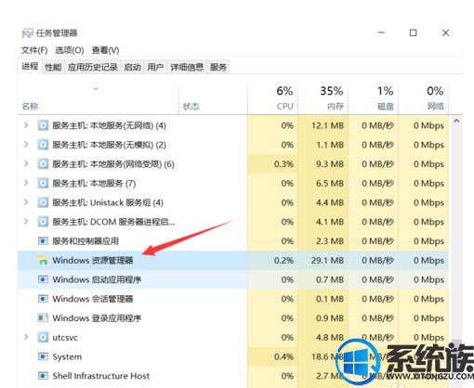Screen dimensions: 474x388
Task: Click gear icon of 服务主机: 本地服务(无模拟) (2)
Action: (43, 145)
